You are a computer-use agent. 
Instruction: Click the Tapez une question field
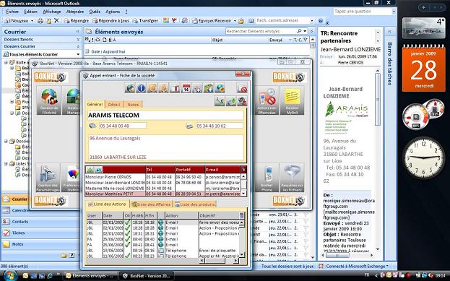click(x=363, y=12)
